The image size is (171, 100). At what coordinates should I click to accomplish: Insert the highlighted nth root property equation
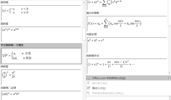click(x=41, y=56)
